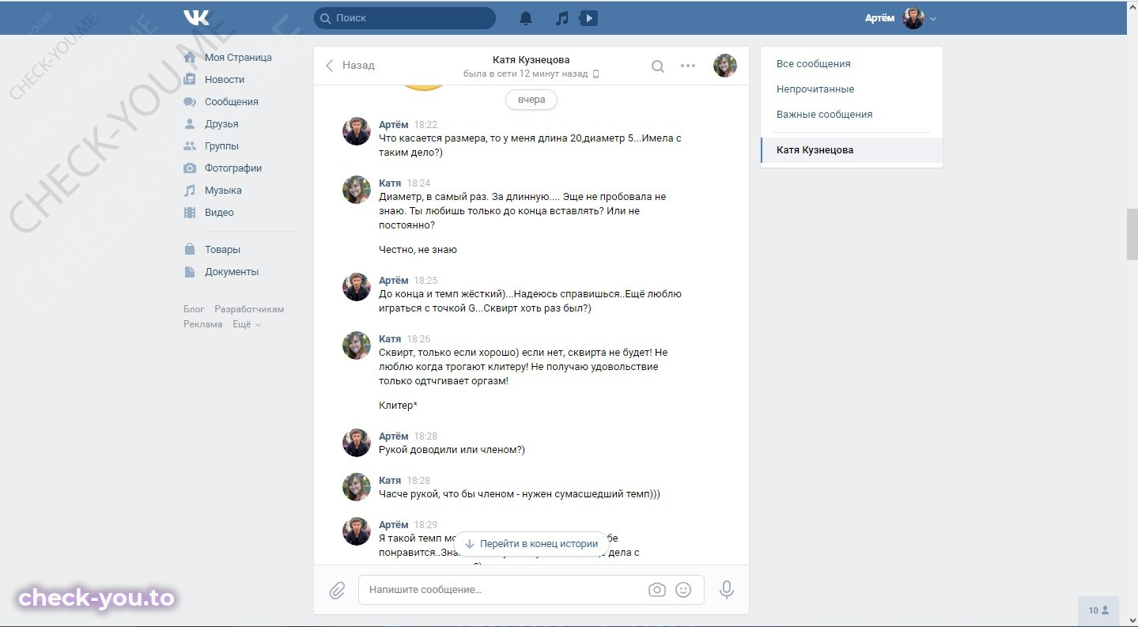Image resolution: width=1138 pixels, height=627 pixels.
Task: Click Перейти в конец истории button
Action: pyautogui.click(x=531, y=544)
